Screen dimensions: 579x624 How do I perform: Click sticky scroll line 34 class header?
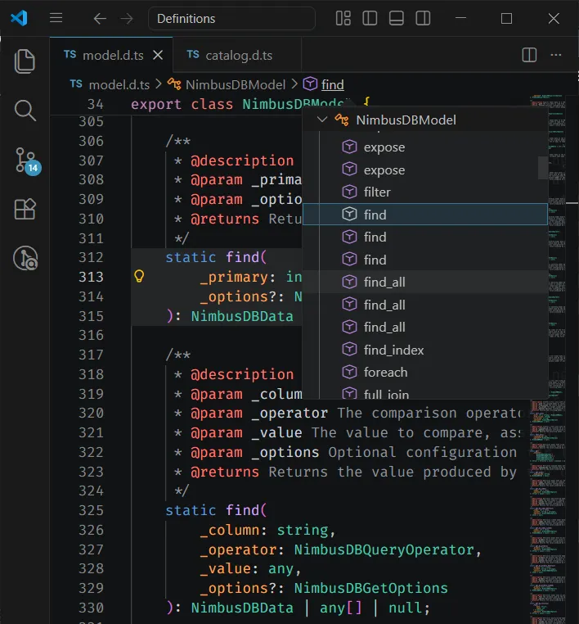tap(290, 104)
